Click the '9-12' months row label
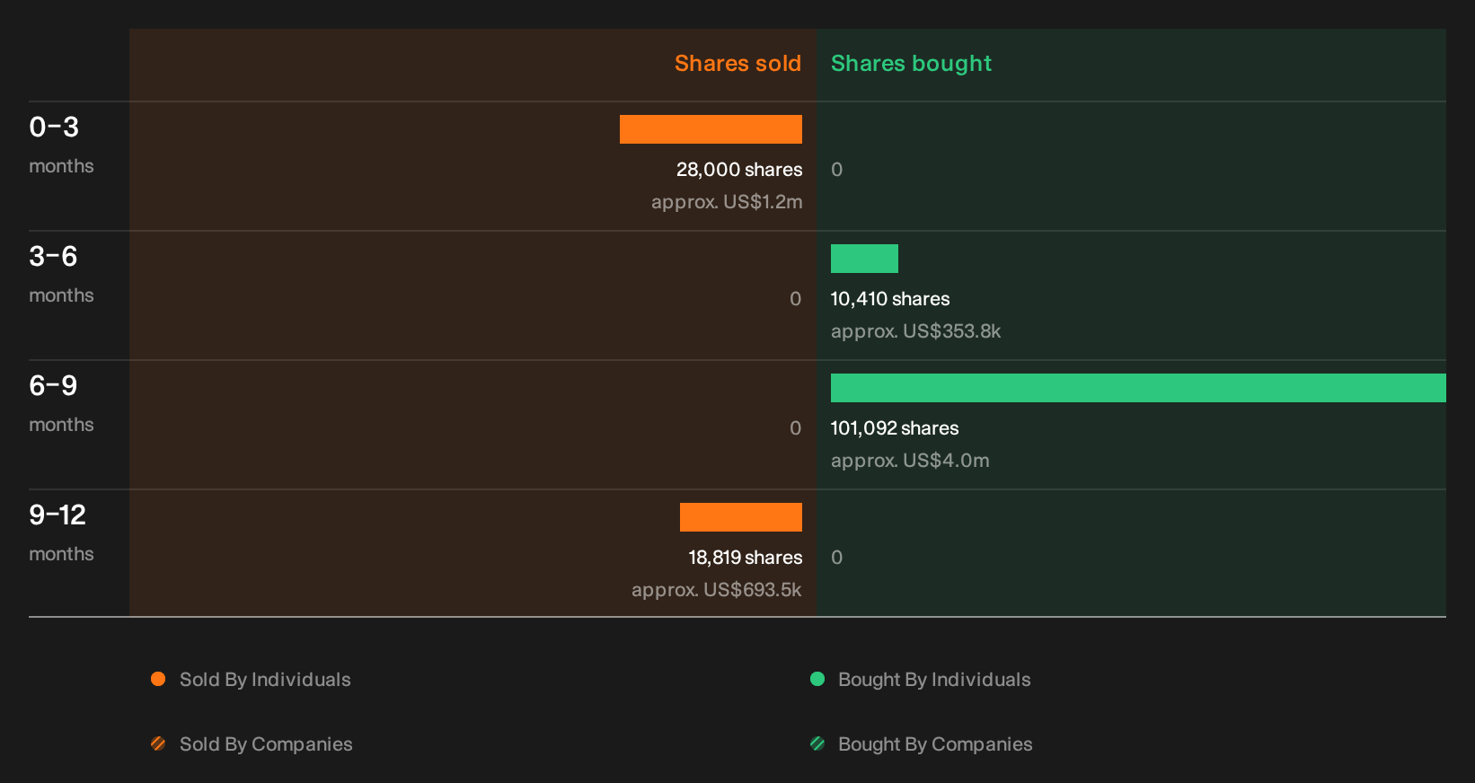This screenshot has height=783, width=1475. (x=57, y=515)
